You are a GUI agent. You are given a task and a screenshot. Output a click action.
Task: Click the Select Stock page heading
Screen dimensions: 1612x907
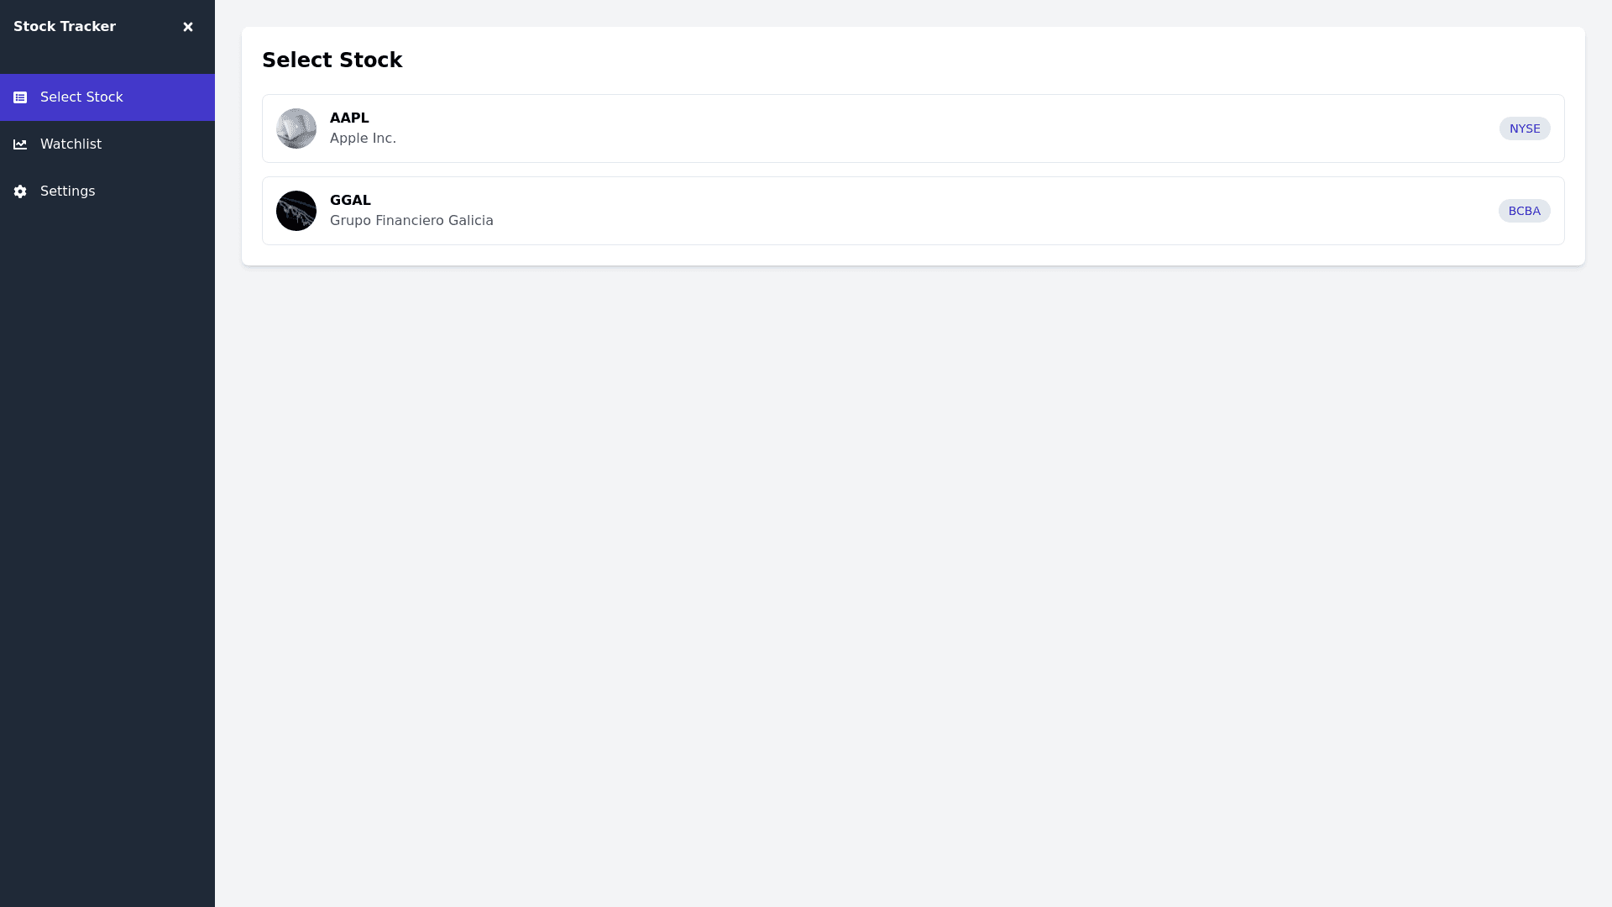tap(332, 60)
